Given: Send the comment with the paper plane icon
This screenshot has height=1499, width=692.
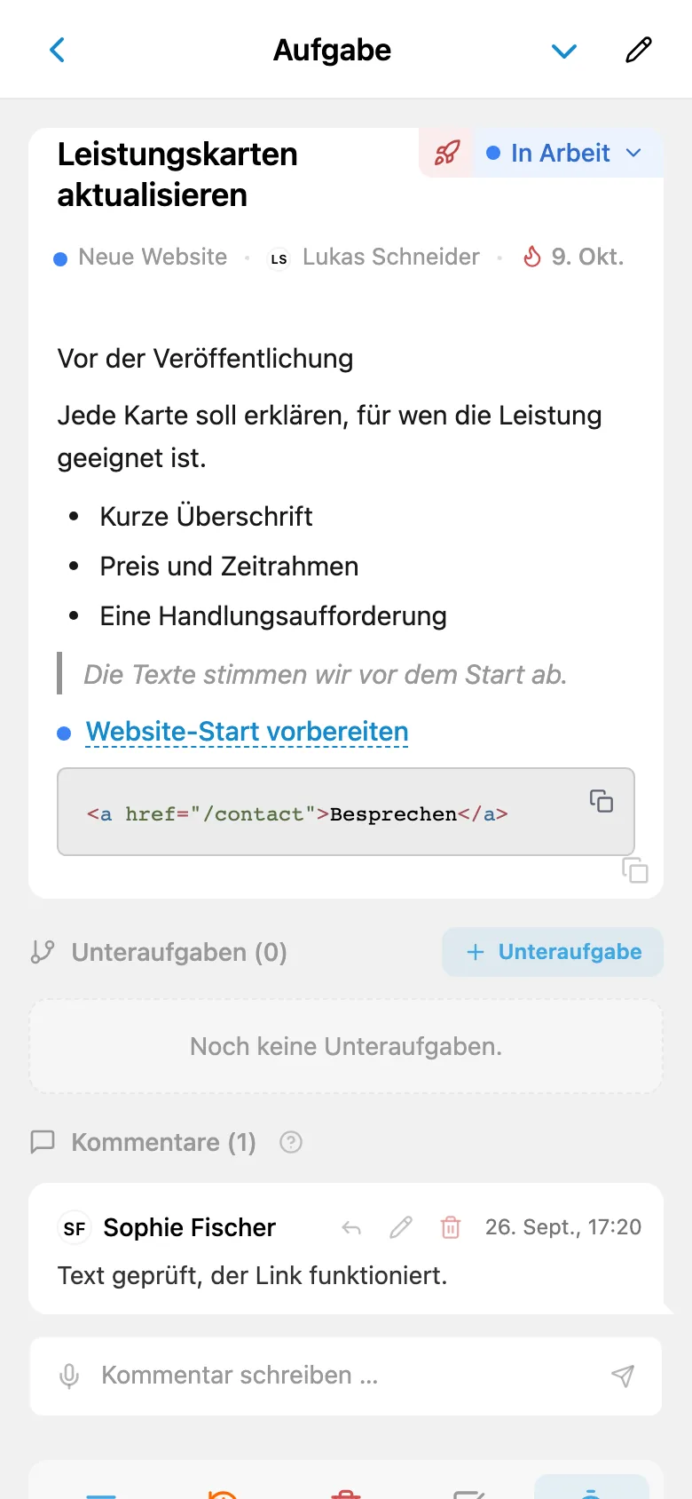Looking at the screenshot, I should pos(623,1376).
